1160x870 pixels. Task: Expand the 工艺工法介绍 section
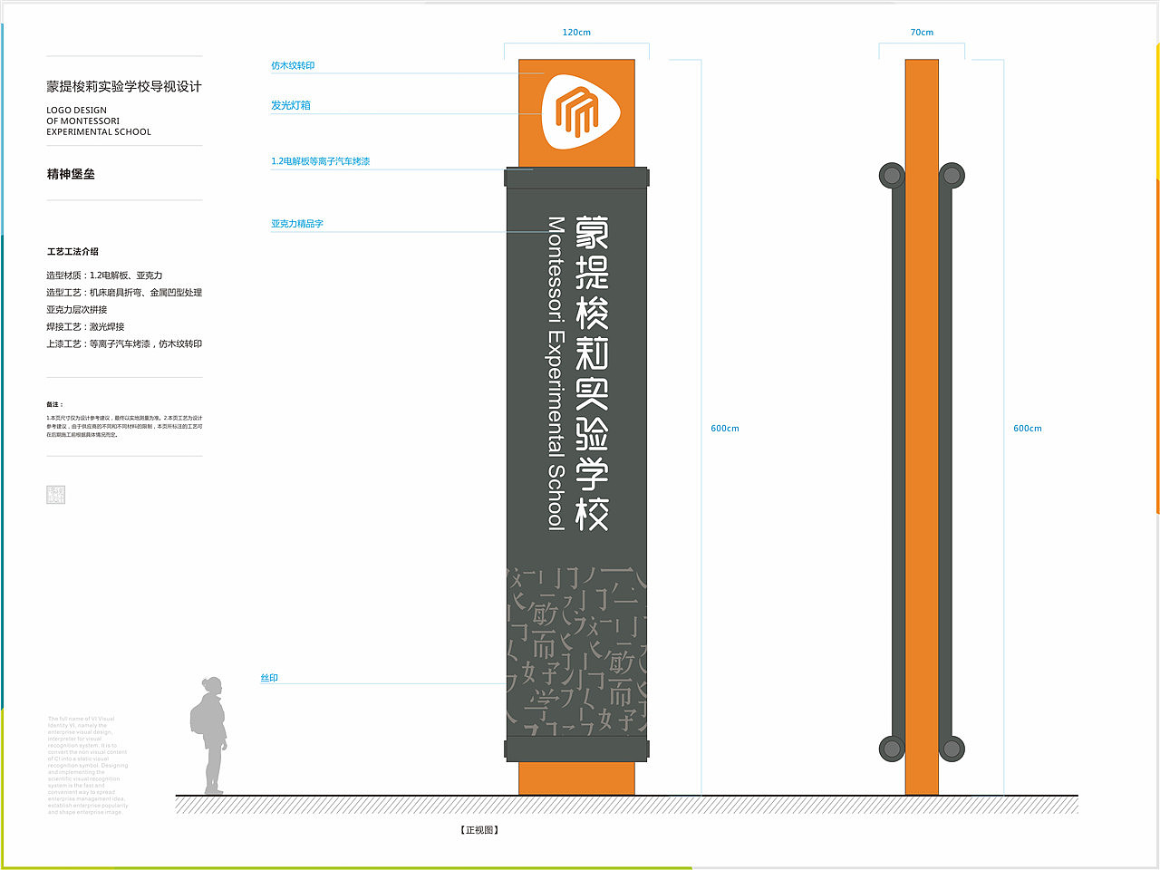[x=73, y=251]
